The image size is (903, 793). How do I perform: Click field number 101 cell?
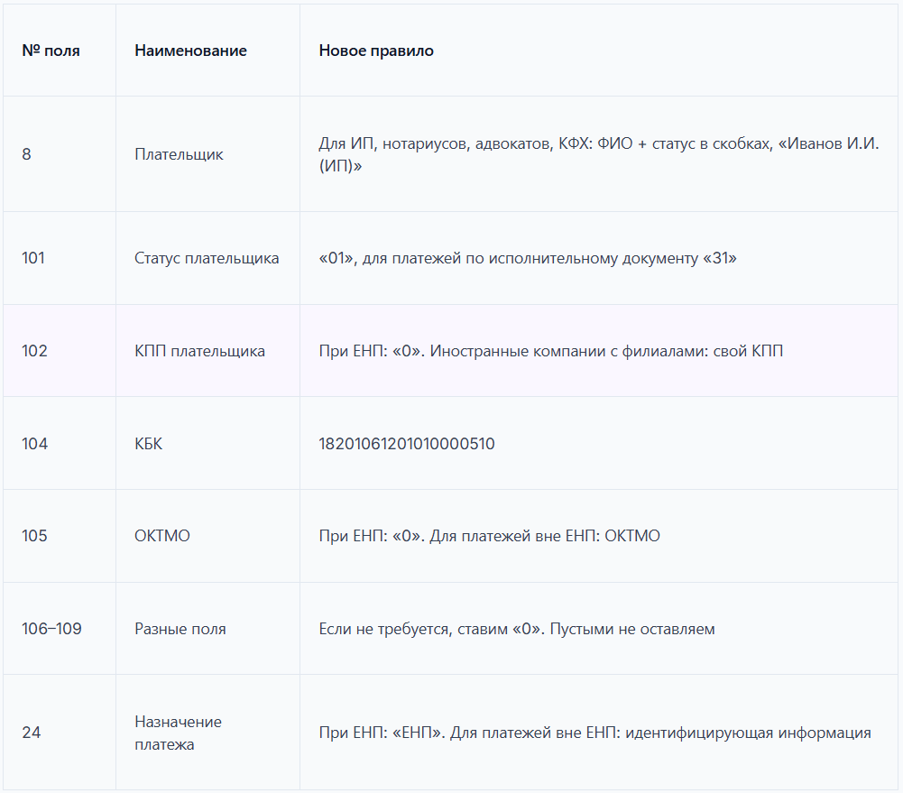(x=33, y=258)
